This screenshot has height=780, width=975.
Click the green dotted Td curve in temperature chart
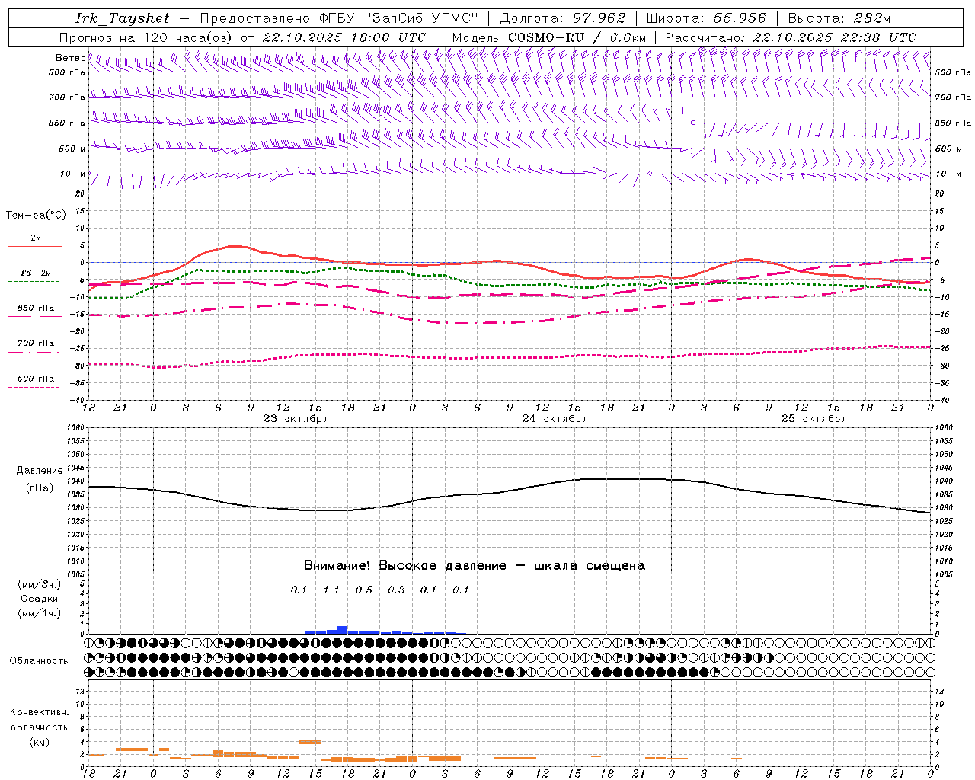pyautogui.click(x=509, y=286)
